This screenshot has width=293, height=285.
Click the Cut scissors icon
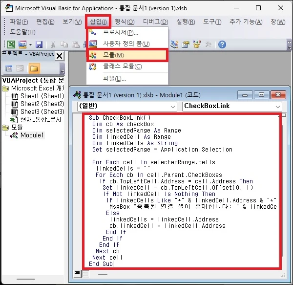[x=53, y=44]
